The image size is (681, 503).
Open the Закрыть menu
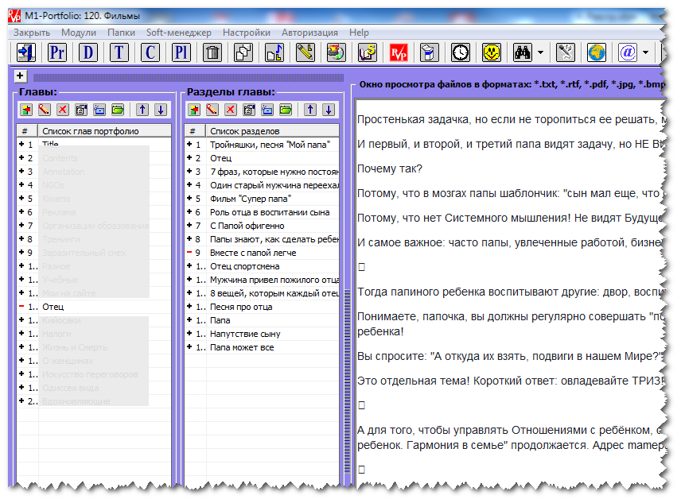click(32, 33)
